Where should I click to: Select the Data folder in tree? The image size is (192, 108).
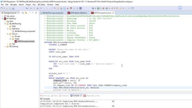pos(13,26)
